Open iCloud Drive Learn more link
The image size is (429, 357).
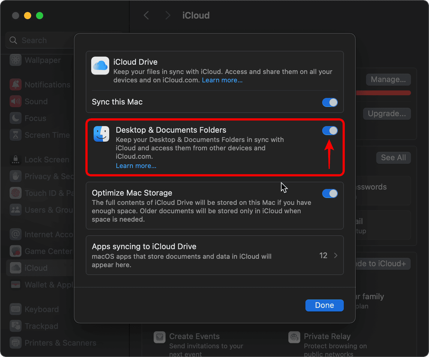pos(222,80)
